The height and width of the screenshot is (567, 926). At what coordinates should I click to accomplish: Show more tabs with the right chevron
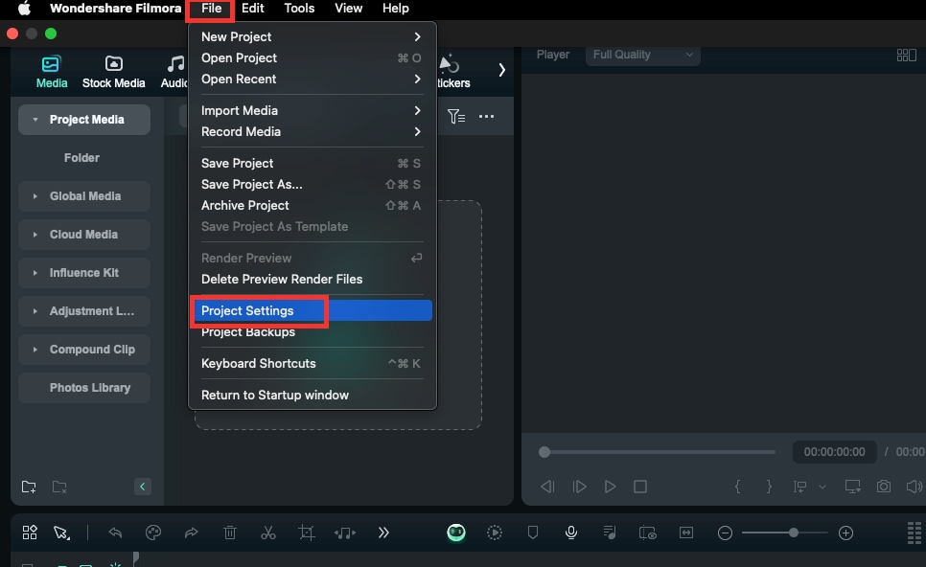501,70
